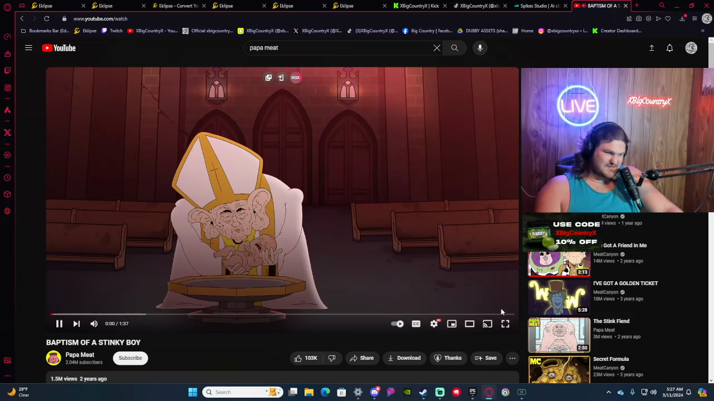Open I'VE GOT A GOLDEN TICKET video

coord(625,283)
